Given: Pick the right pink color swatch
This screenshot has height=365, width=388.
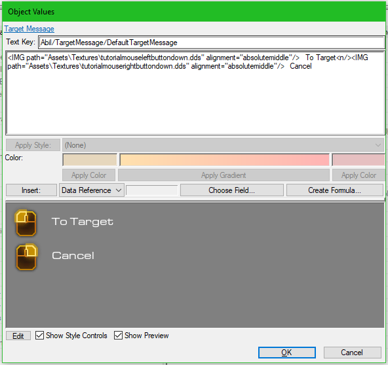Looking at the screenshot, I should coord(359,160).
